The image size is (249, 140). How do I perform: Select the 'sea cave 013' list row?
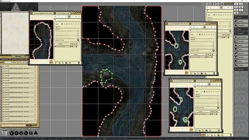[x=18, y=95]
